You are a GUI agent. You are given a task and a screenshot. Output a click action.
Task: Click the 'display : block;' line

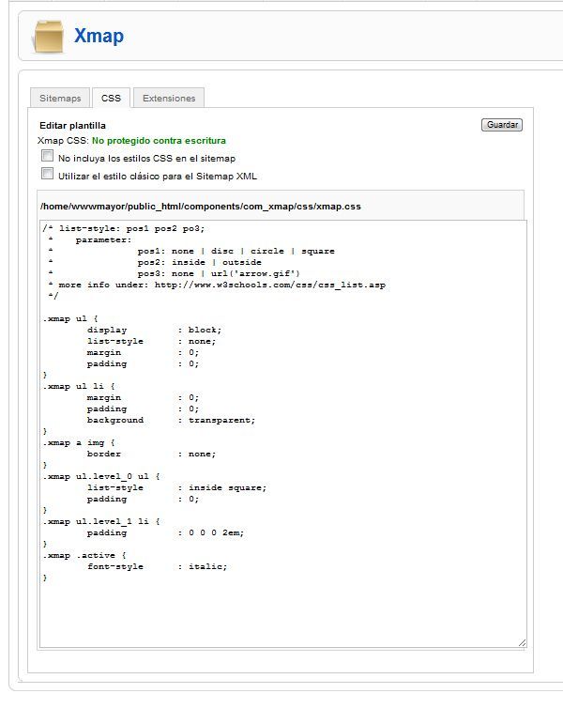point(154,330)
